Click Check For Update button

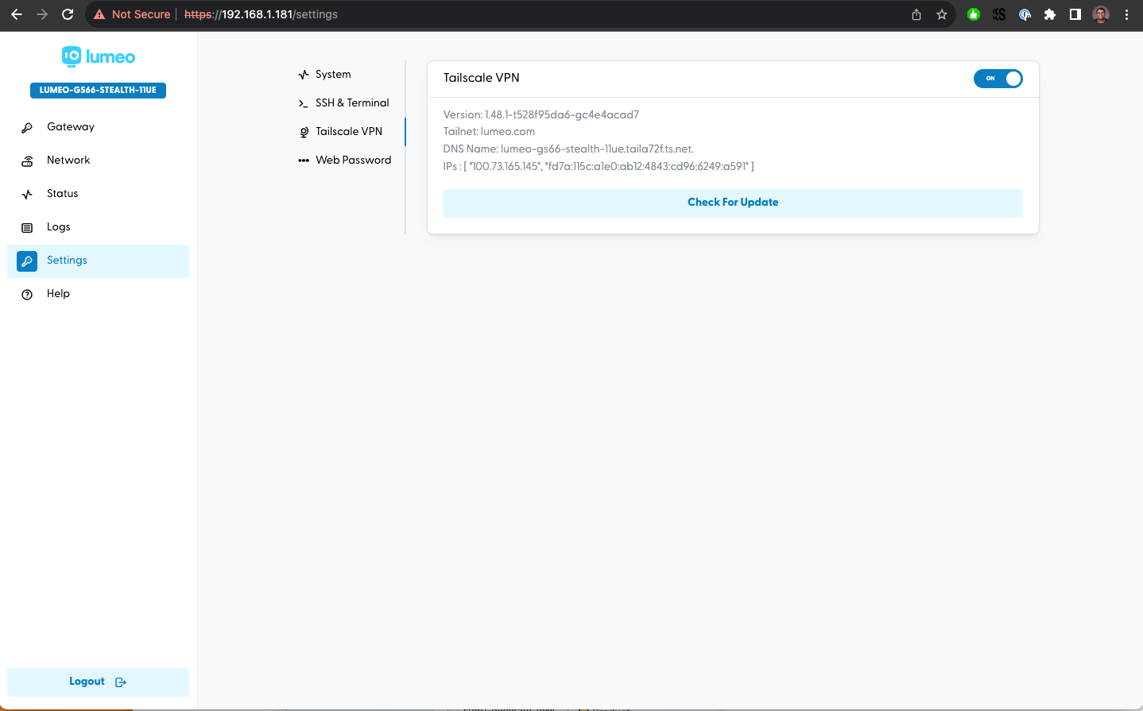click(733, 203)
